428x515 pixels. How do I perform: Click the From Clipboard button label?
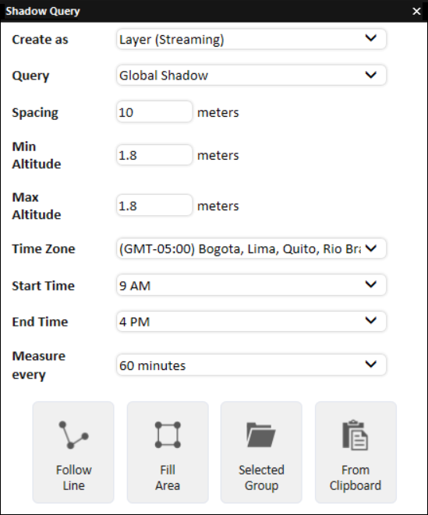click(355, 478)
